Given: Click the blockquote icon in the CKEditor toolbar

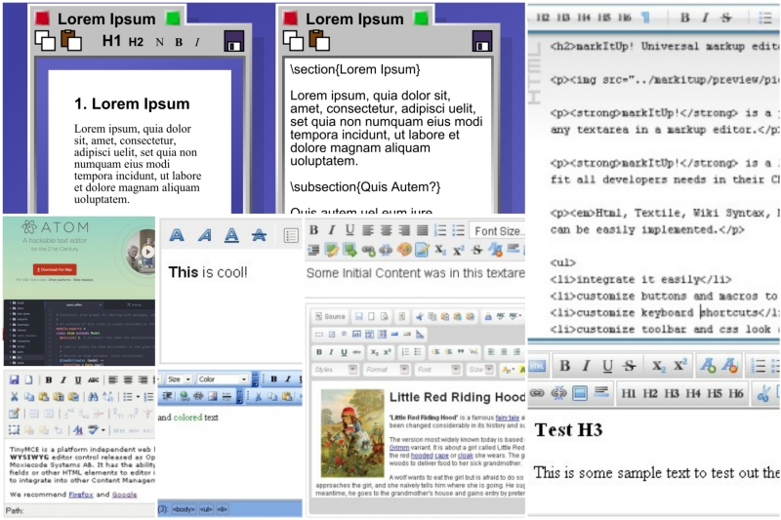Looking at the screenshot, I should [461, 352].
